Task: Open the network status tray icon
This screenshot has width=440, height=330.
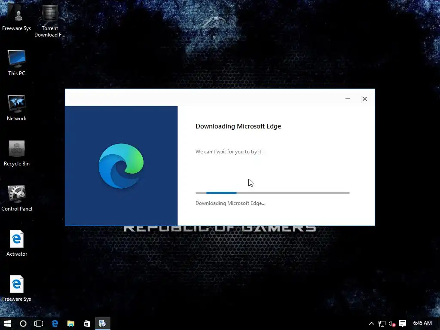Action: (382, 324)
